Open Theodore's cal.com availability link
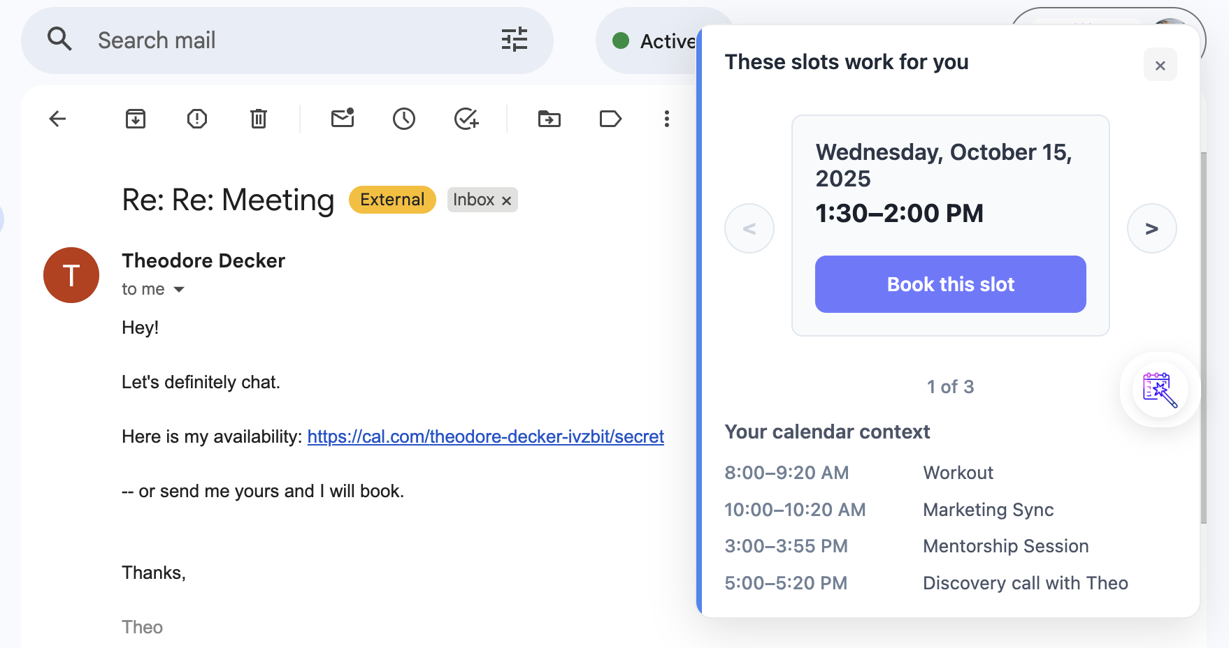The width and height of the screenshot is (1229, 648). tap(485, 436)
